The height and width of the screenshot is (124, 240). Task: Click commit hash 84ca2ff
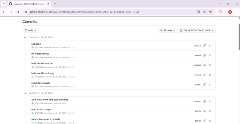198,55
